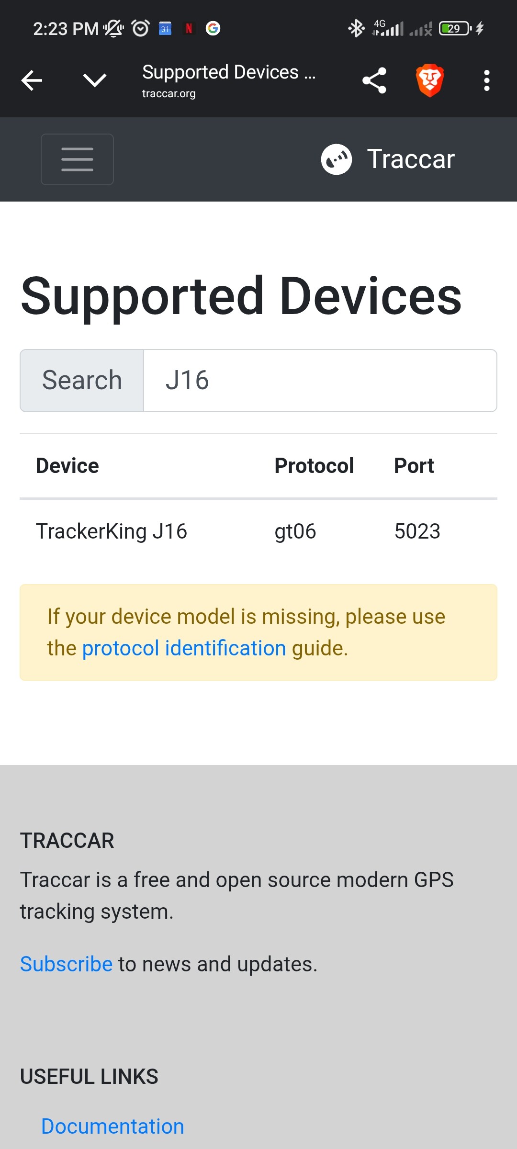Click the Protocol column header
Image resolution: width=517 pixels, height=1149 pixels.
click(314, 466)
